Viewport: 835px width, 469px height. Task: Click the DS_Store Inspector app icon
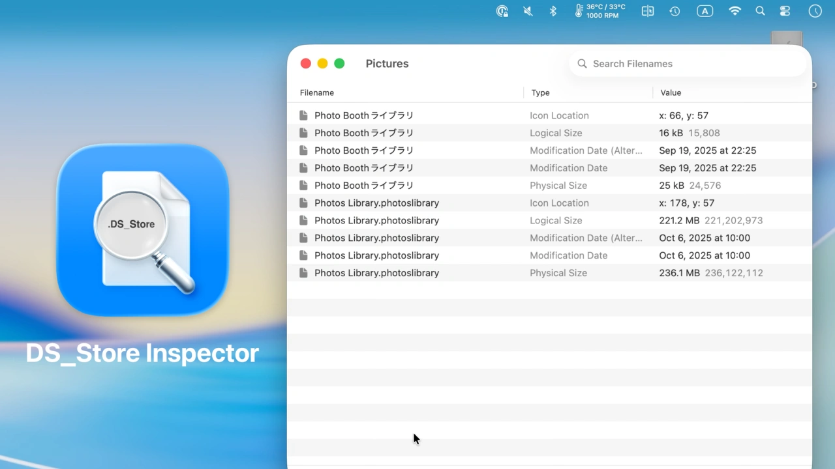coord(142,230)
